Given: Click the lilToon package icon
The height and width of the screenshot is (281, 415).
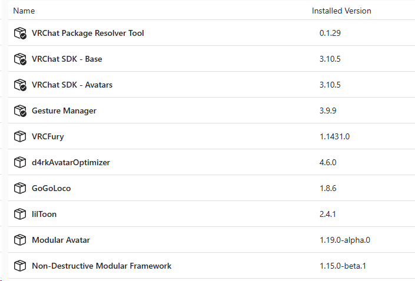Looking at the screenshot, I should pyautogui.click(x=20, y=214).
